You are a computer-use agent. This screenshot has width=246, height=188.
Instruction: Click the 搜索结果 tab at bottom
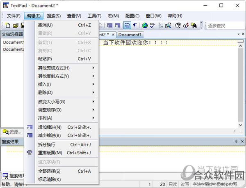click(14, 176)
